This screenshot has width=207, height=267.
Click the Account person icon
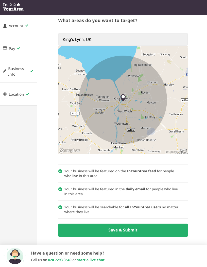5,26
